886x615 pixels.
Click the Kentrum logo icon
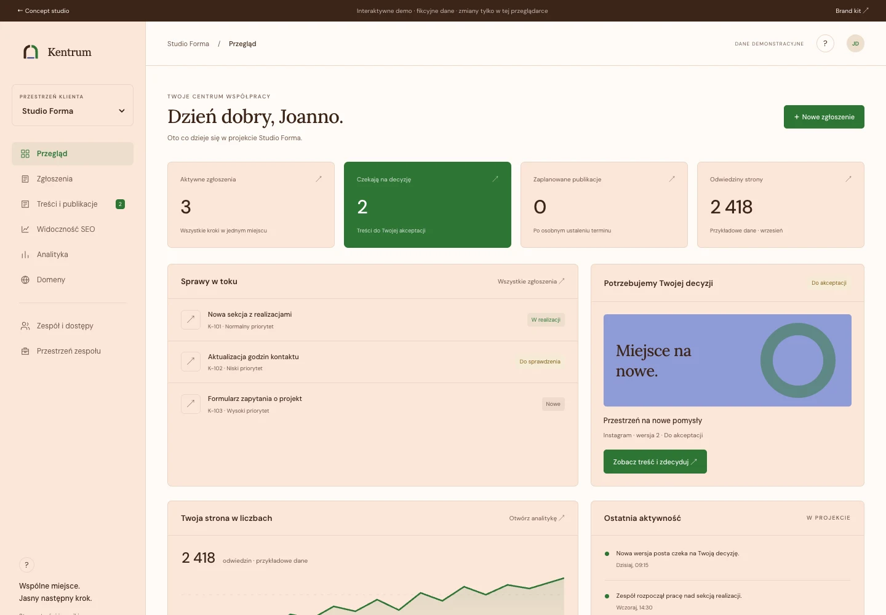point(31,52)
